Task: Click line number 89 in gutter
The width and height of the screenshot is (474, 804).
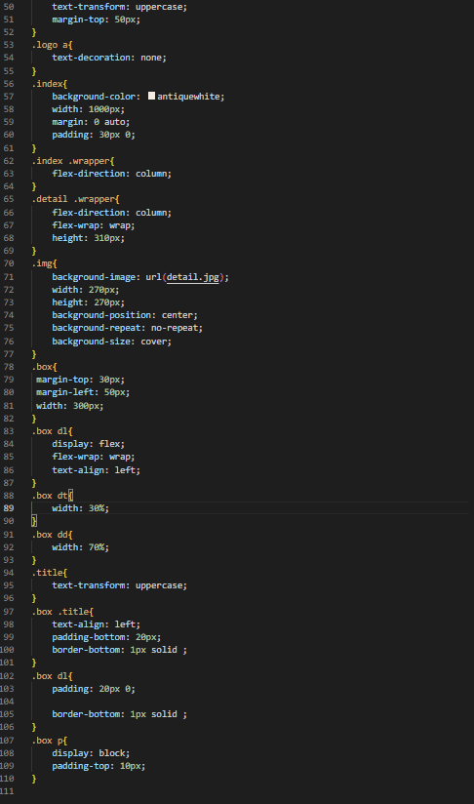Action: (x=9, y=508)
